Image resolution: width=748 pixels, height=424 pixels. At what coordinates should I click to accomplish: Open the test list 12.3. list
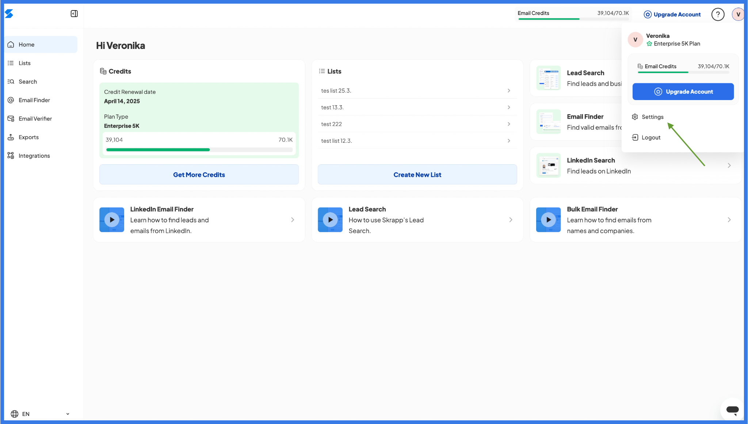pos(417,141)
